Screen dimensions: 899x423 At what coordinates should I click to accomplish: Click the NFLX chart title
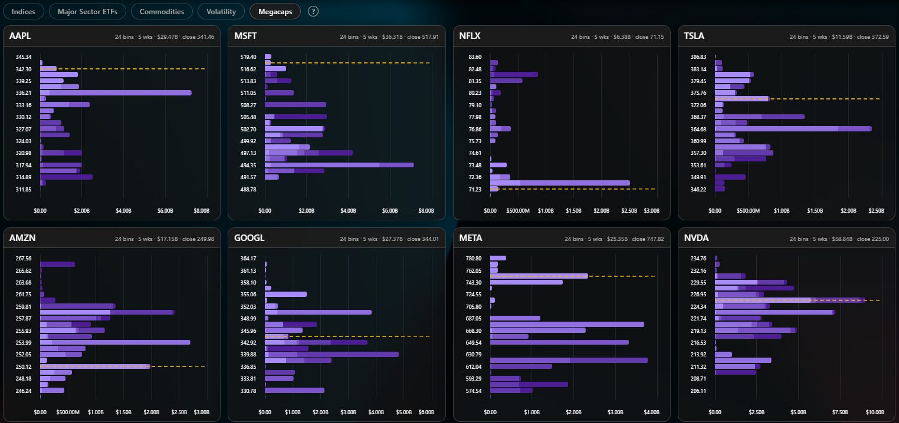(470, 36)
